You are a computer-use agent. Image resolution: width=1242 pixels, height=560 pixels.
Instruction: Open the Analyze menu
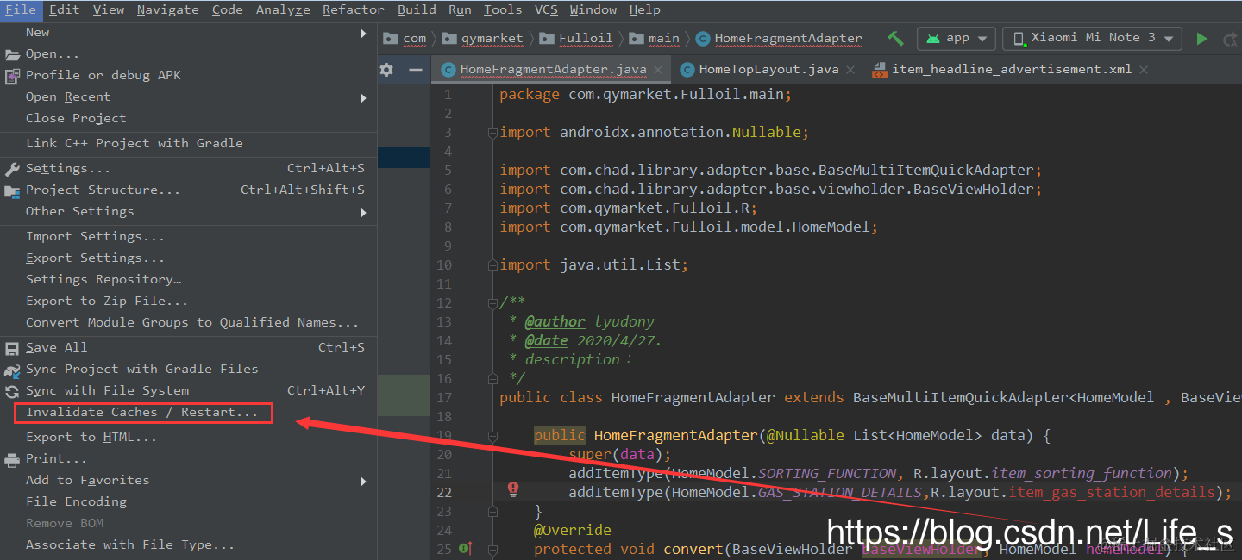tap(283, 9)
